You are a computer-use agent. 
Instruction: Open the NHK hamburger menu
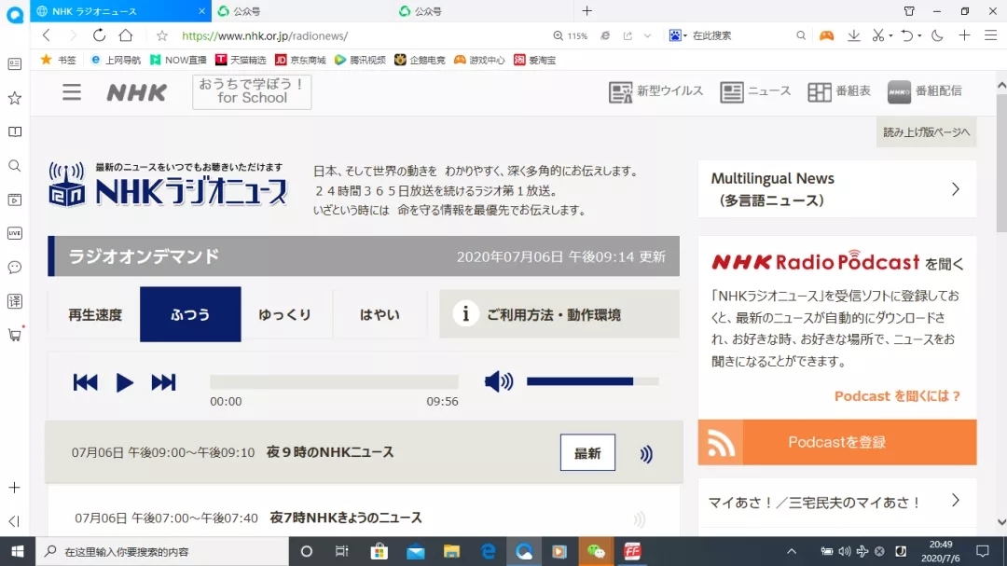point(72,91)
